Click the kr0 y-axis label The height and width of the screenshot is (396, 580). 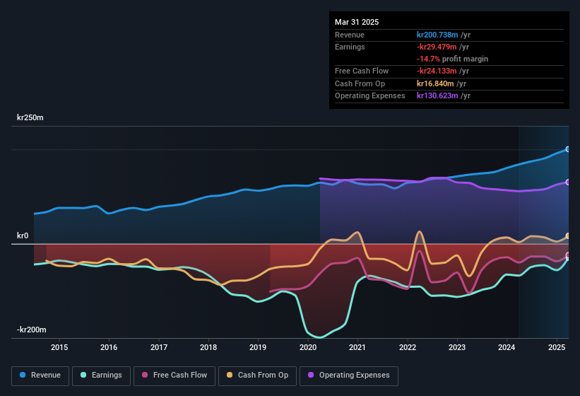pyautogui.click(x=23, y=235)
